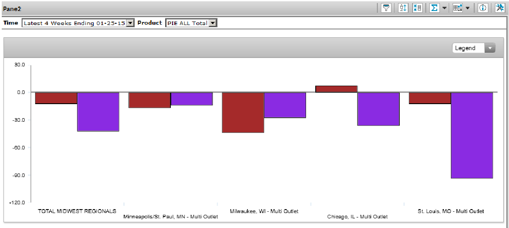The image size is (509, 228).
Task: Expand the arrow beside the sigma icon
Action: pos(444,8)
